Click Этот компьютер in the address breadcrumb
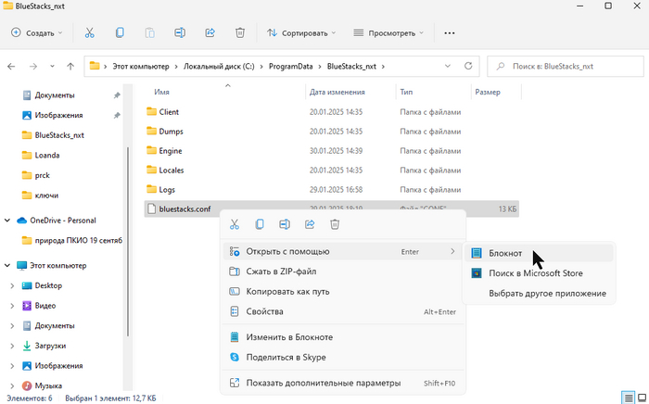This screenshot has height=404, width=649. (x=141, y=66)
